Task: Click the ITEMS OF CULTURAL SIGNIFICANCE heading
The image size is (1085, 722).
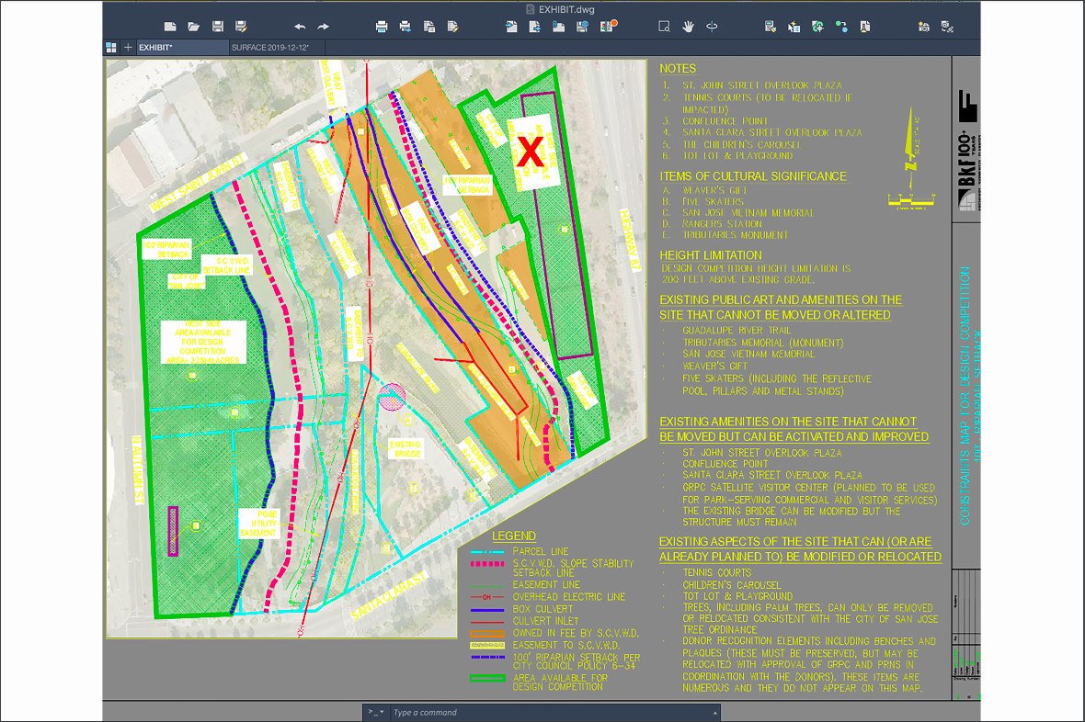Action: (753, 176)
